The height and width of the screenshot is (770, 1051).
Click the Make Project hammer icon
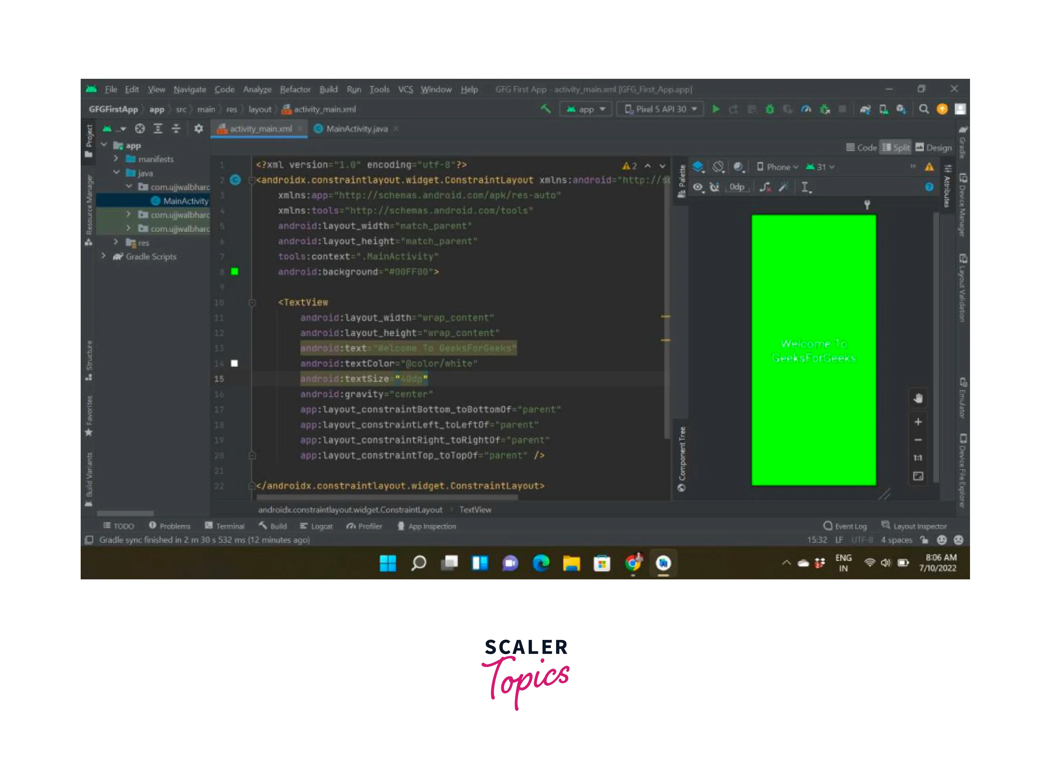(546, 109)
